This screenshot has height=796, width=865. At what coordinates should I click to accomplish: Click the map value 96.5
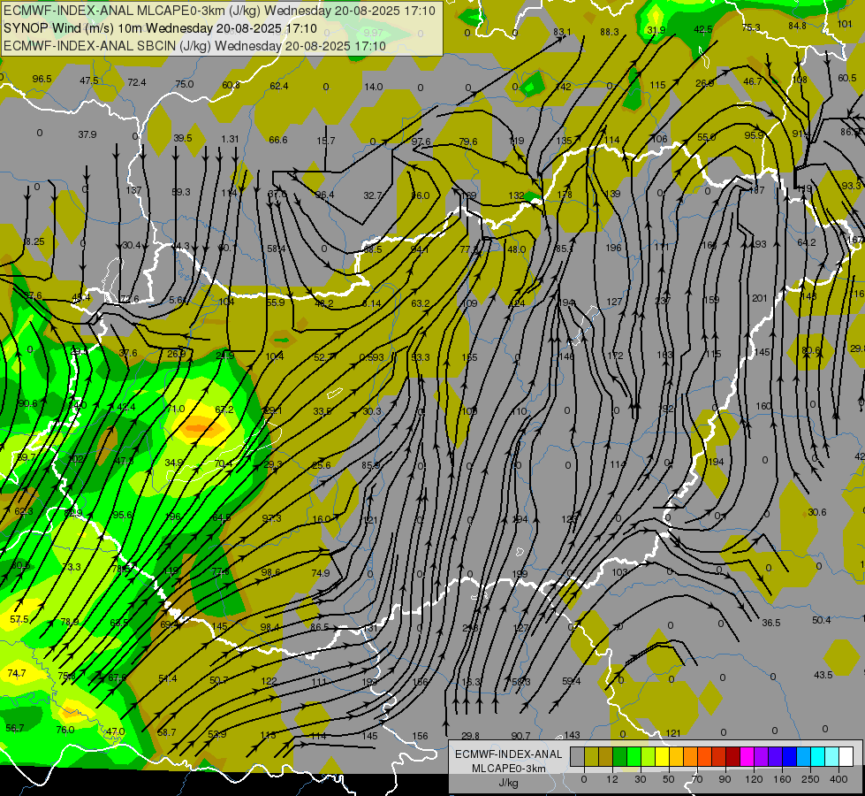(x=42, y=79)
